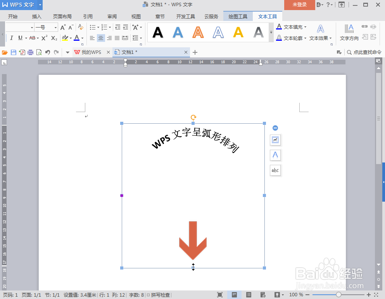Increase font size with A+ icon
385x299 pixels.
63,27
